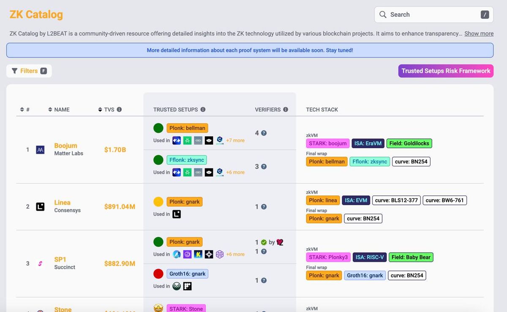Sort the table by the # column

pos(25,109)
